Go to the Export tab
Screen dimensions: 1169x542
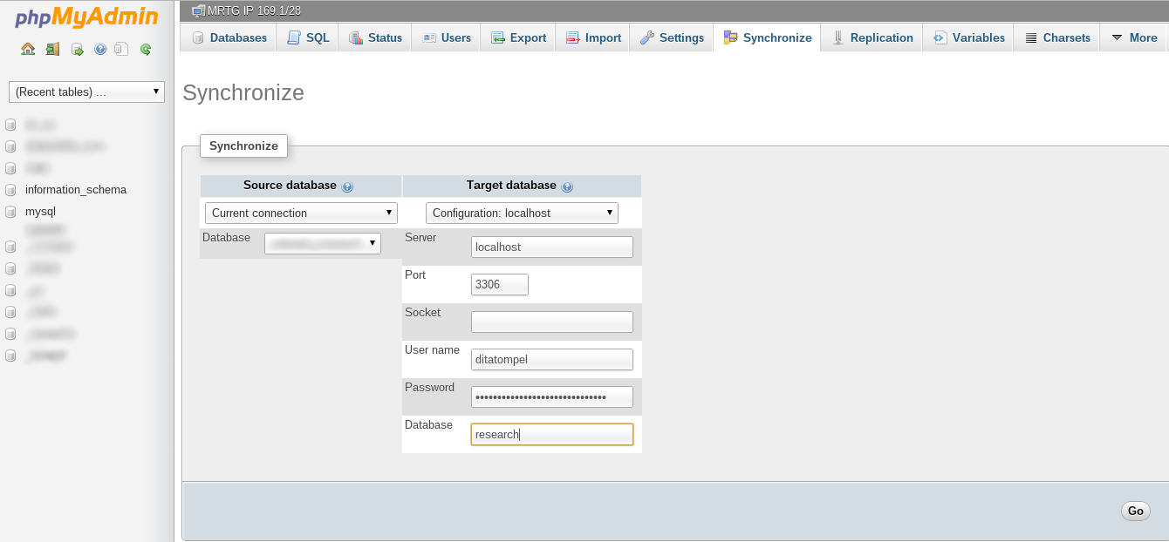coord(518,37)
